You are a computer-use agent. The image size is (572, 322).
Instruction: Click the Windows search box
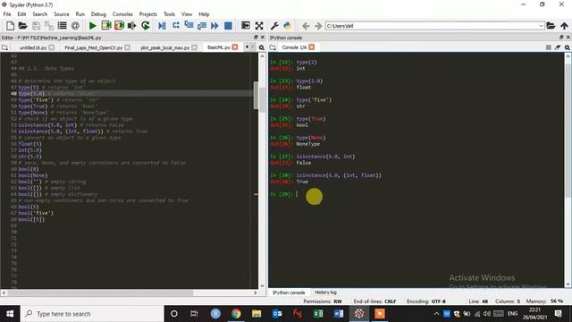pyautogui.click(x=92, y=314)
